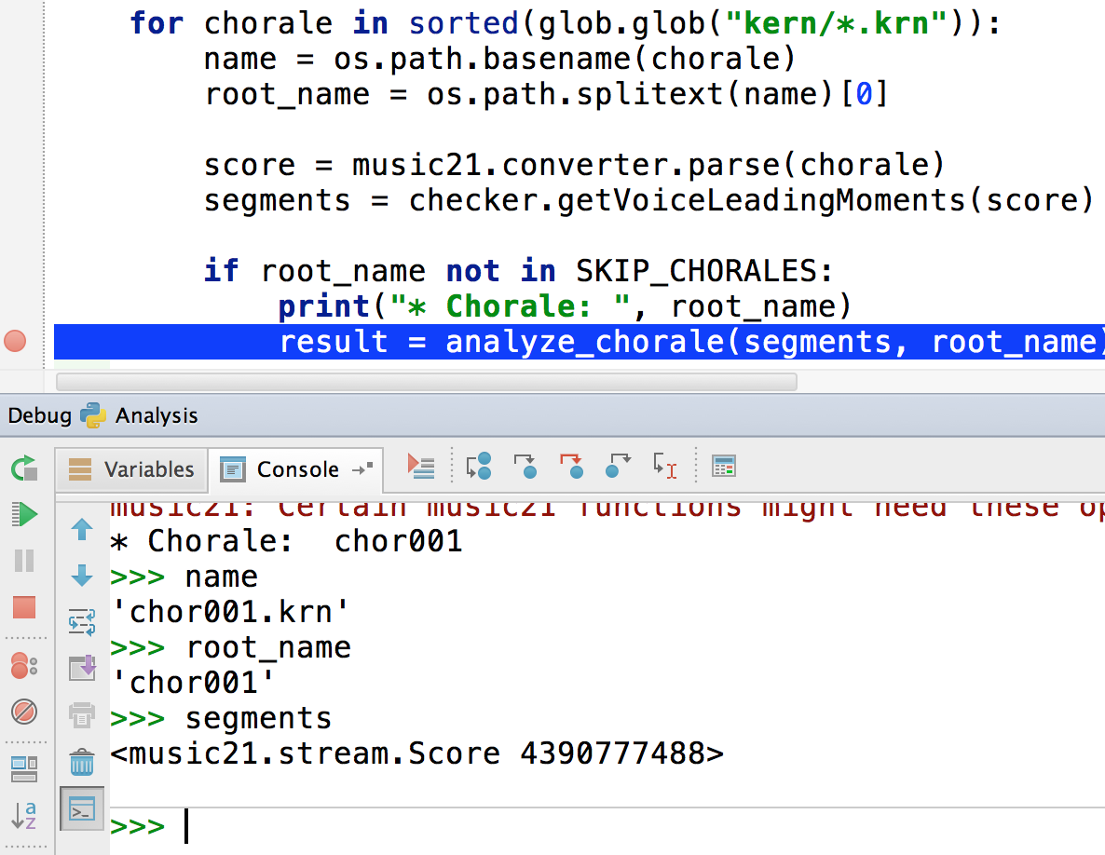Show the current execution point
Viewport: 1105px width, 855px height.
coord(421,466)
